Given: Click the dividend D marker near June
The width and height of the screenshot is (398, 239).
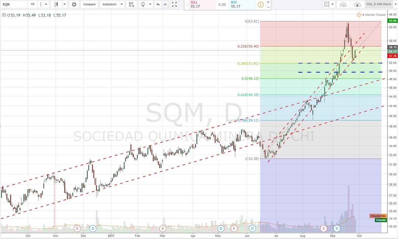Looking at the screenshot, I should [x=252, y=229].
